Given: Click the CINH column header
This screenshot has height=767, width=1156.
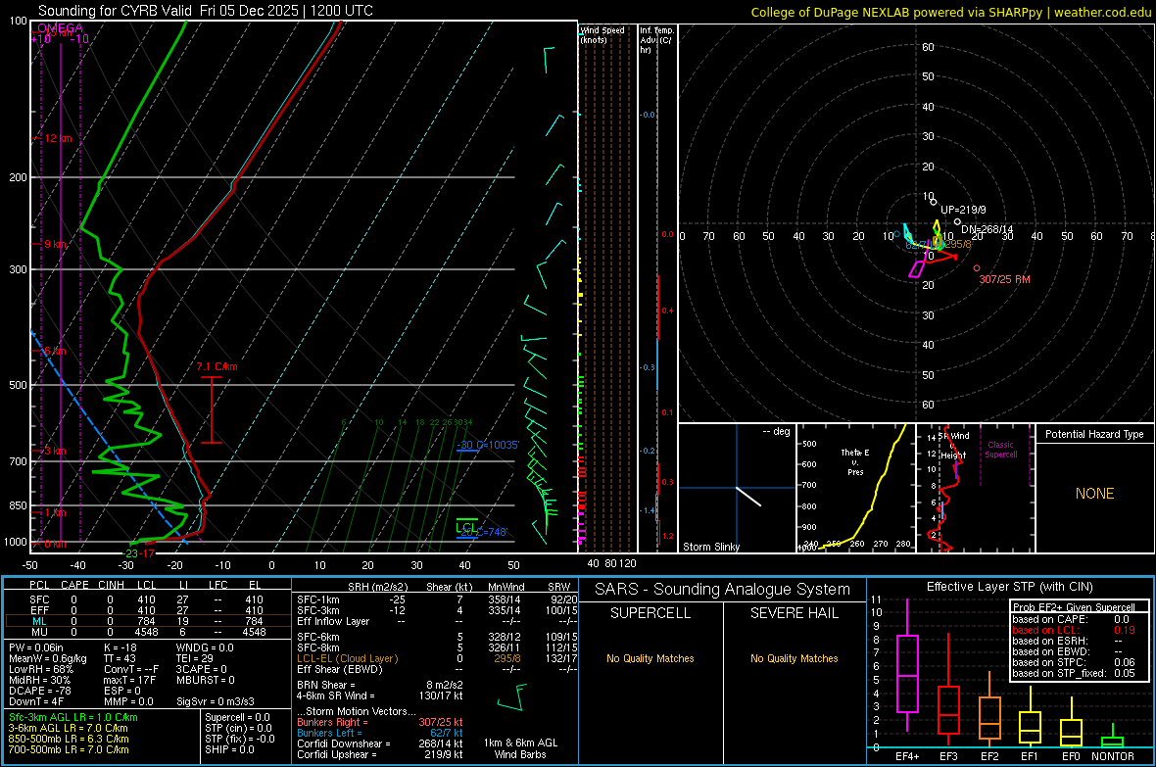Looking at the screenshot, I should 111,585.
